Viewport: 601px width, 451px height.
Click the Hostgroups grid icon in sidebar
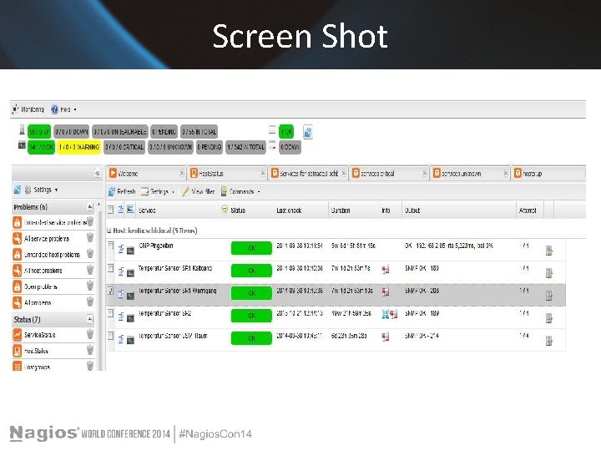(17, 367)
